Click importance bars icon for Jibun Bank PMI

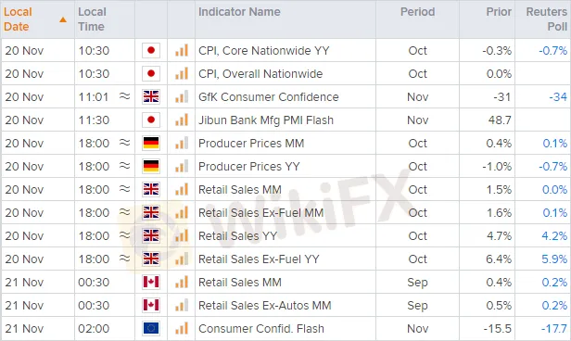click(x=182, y=120)
